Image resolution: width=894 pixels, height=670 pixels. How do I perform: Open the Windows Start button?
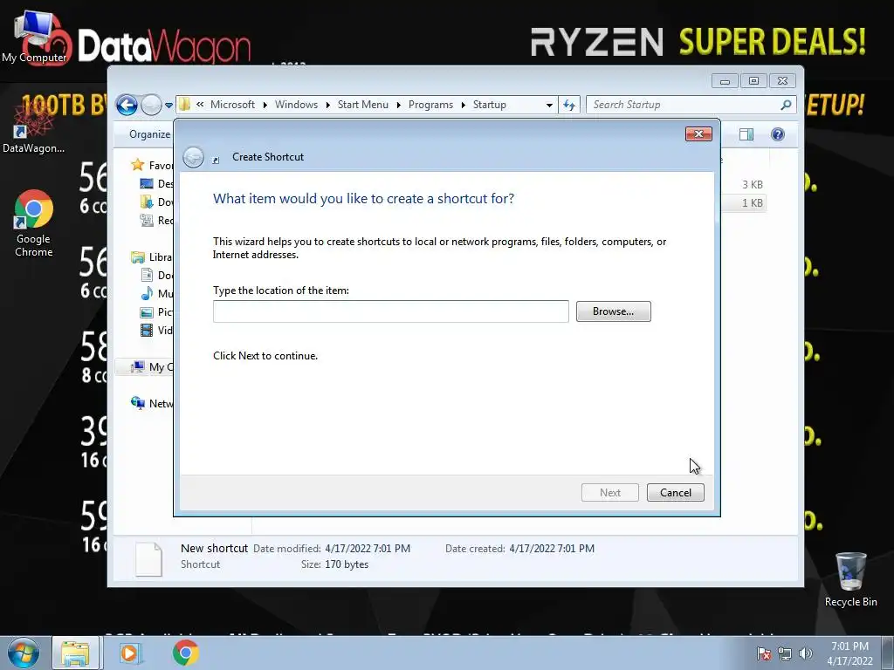(x=24, y=653)
